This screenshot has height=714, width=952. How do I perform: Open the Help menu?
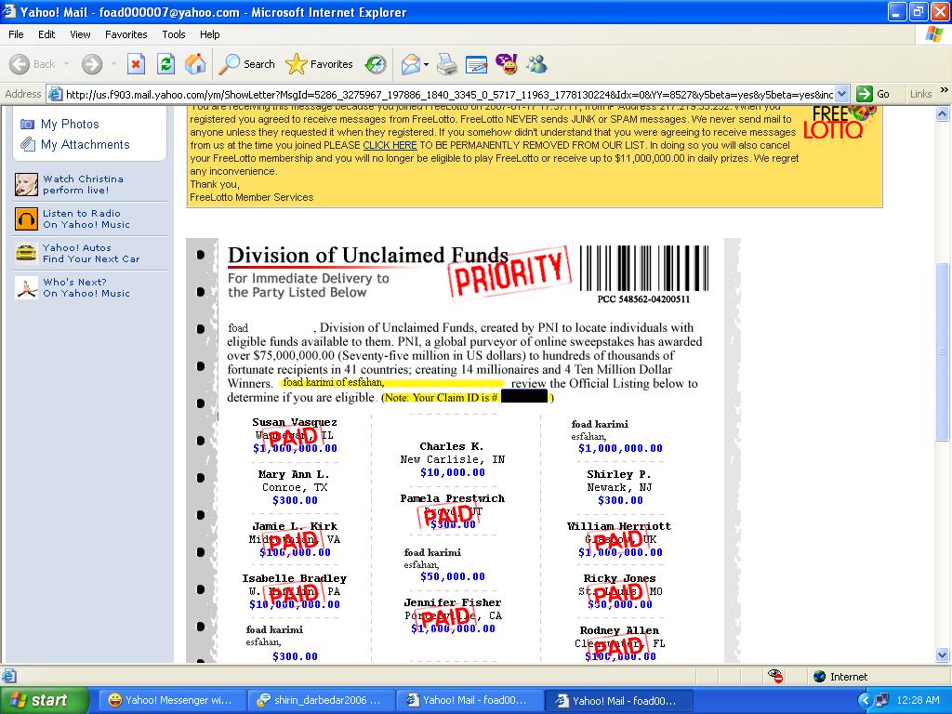tap(209, 34)
